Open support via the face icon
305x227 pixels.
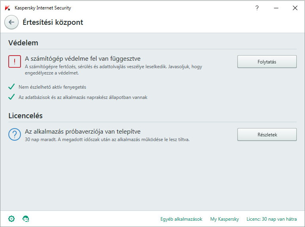[26, 219]
